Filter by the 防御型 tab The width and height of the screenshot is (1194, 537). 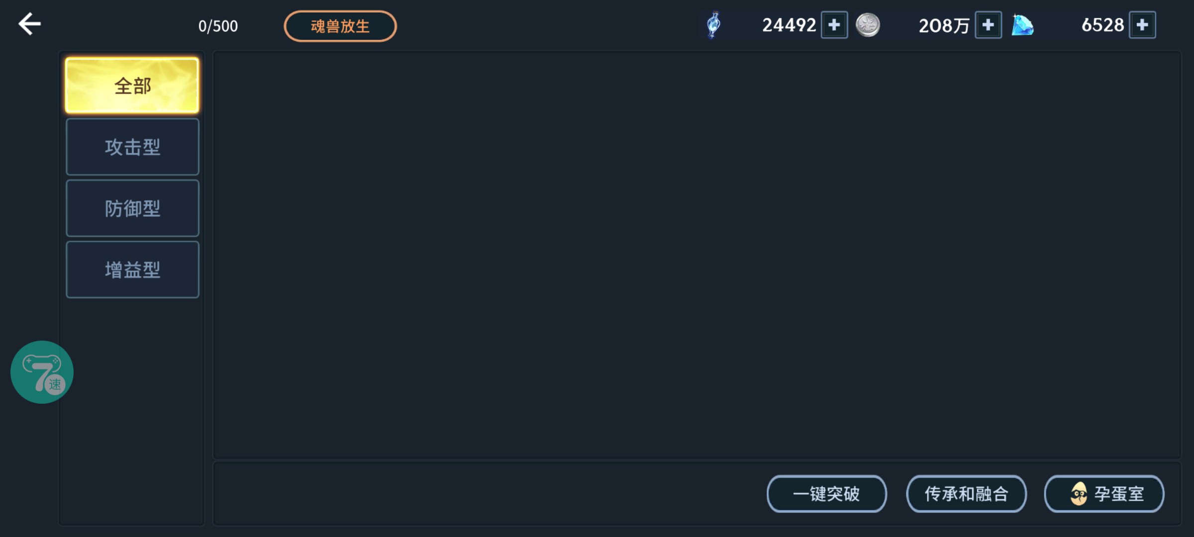[132, 208]
